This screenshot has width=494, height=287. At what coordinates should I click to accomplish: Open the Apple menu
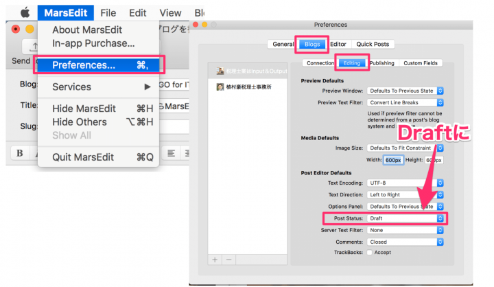pos(25,13)
